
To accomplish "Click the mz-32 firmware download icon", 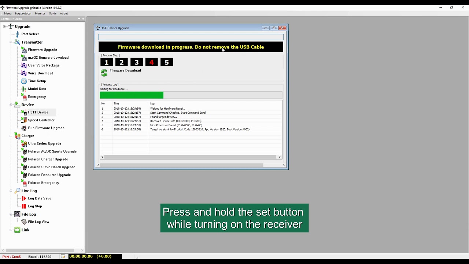I will (24, 58).
